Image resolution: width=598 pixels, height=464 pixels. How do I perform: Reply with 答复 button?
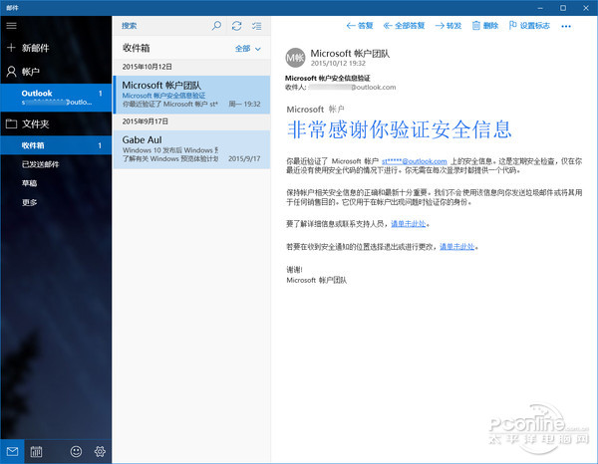point(359,26)
